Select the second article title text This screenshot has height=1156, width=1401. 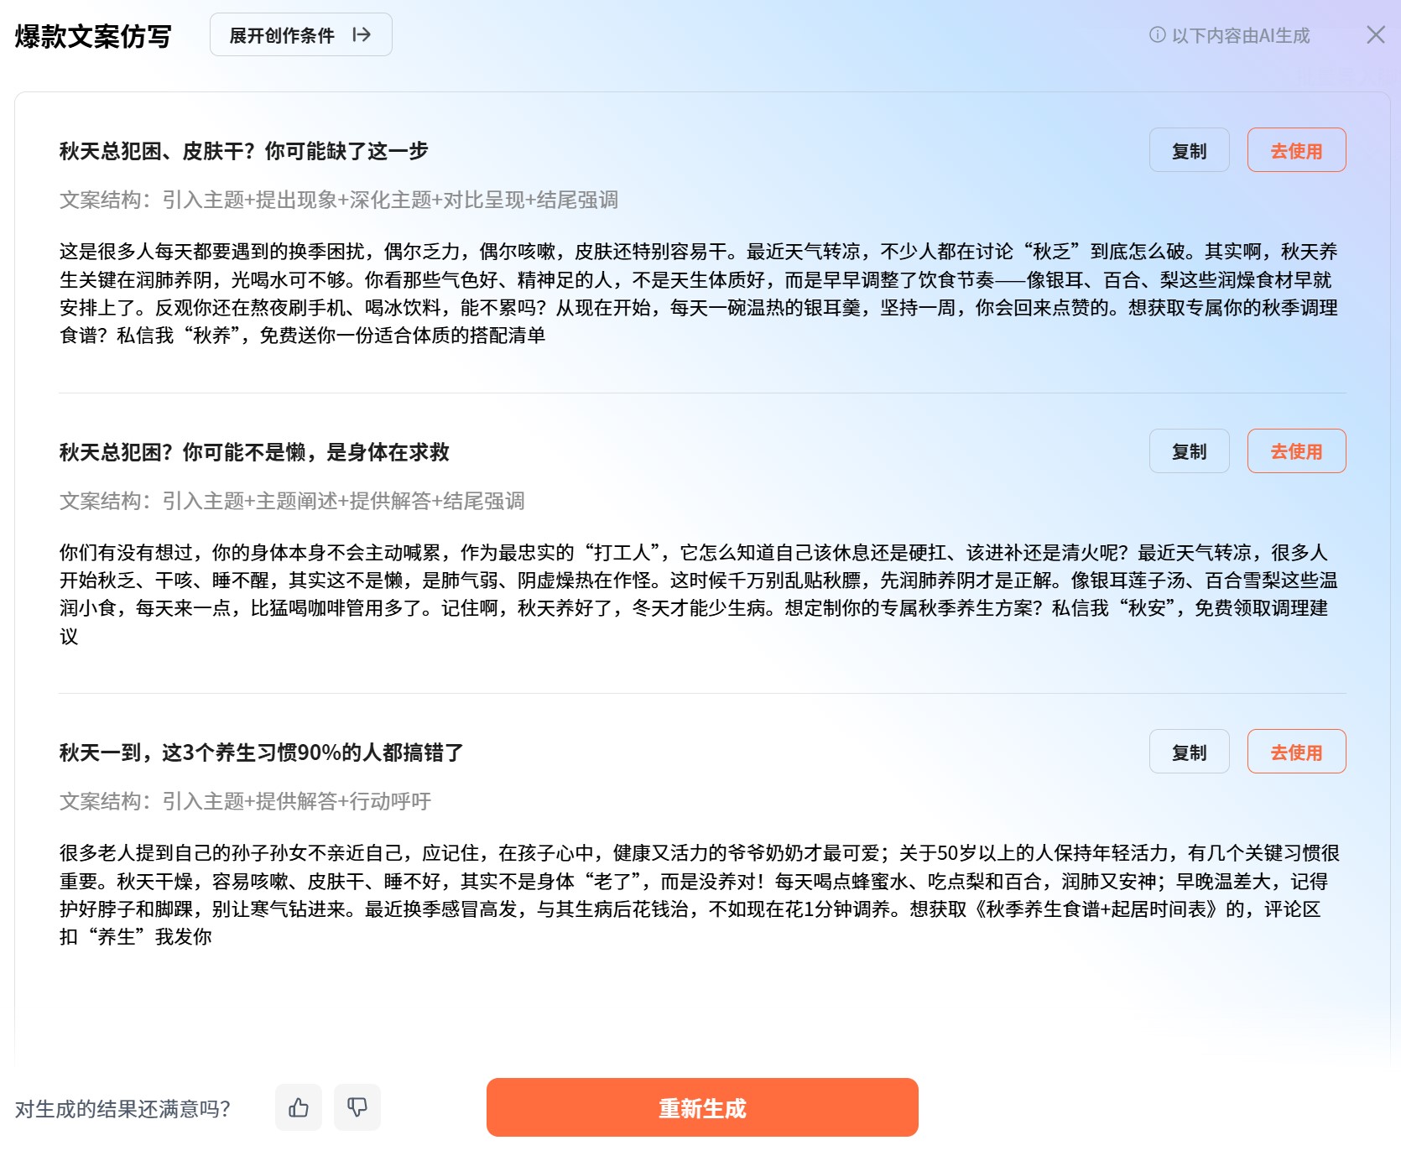coord(253,452)
